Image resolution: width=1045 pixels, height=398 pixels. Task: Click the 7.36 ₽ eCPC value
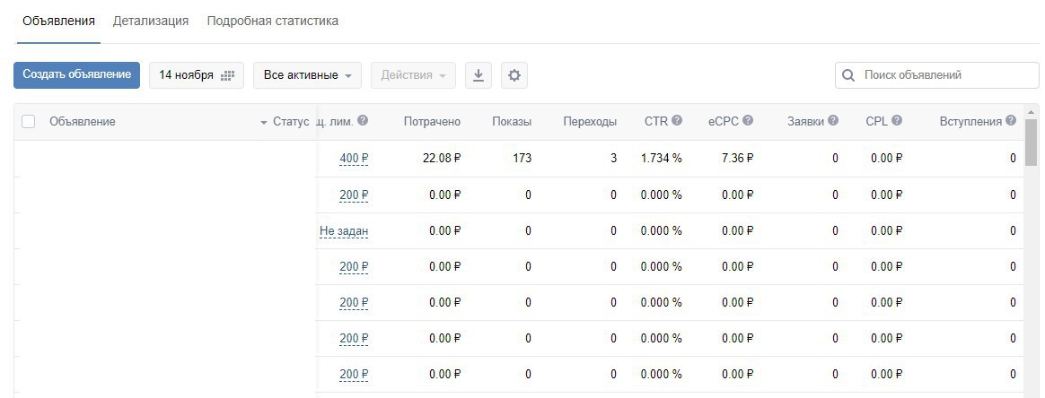click(x=738, y=159)
